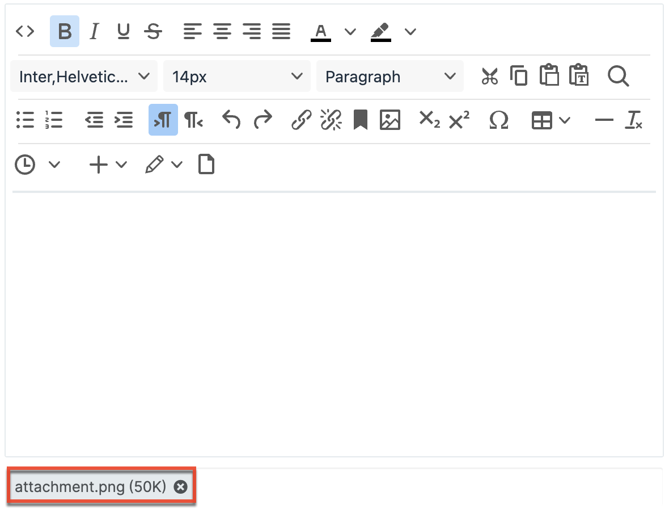This screenshot has width=669, height=513.
Task: Toggle Italic formatting
Action: [x=94, y=31]
